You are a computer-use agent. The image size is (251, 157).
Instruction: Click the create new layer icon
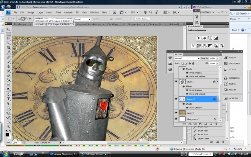pos(211,124)
